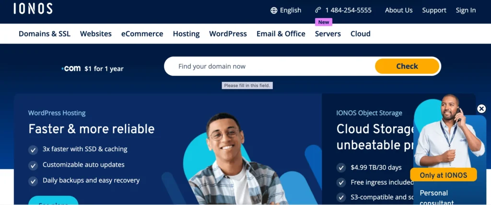Expand the Domains & SSL menu
Viewport: 491px width, 205px height.
(x=45, y=34)
